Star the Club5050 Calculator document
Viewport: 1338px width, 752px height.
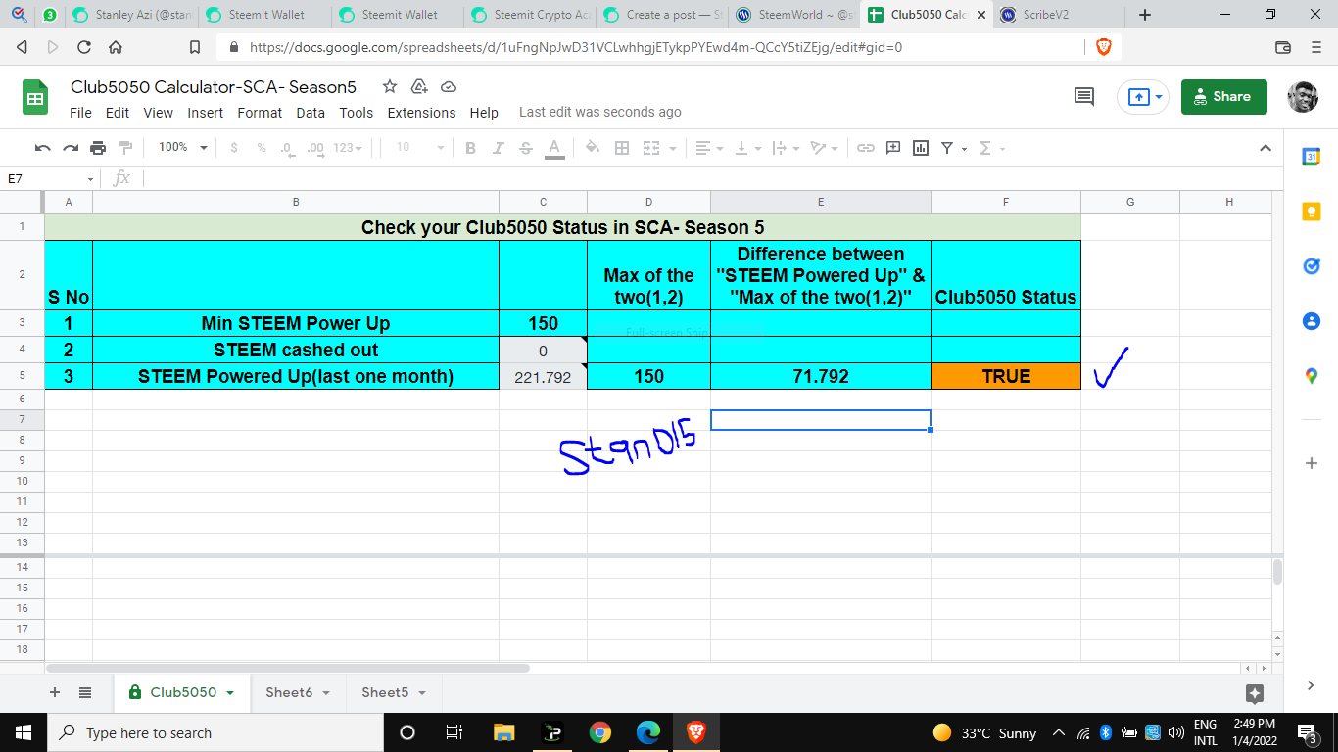[x=390, y=86]
